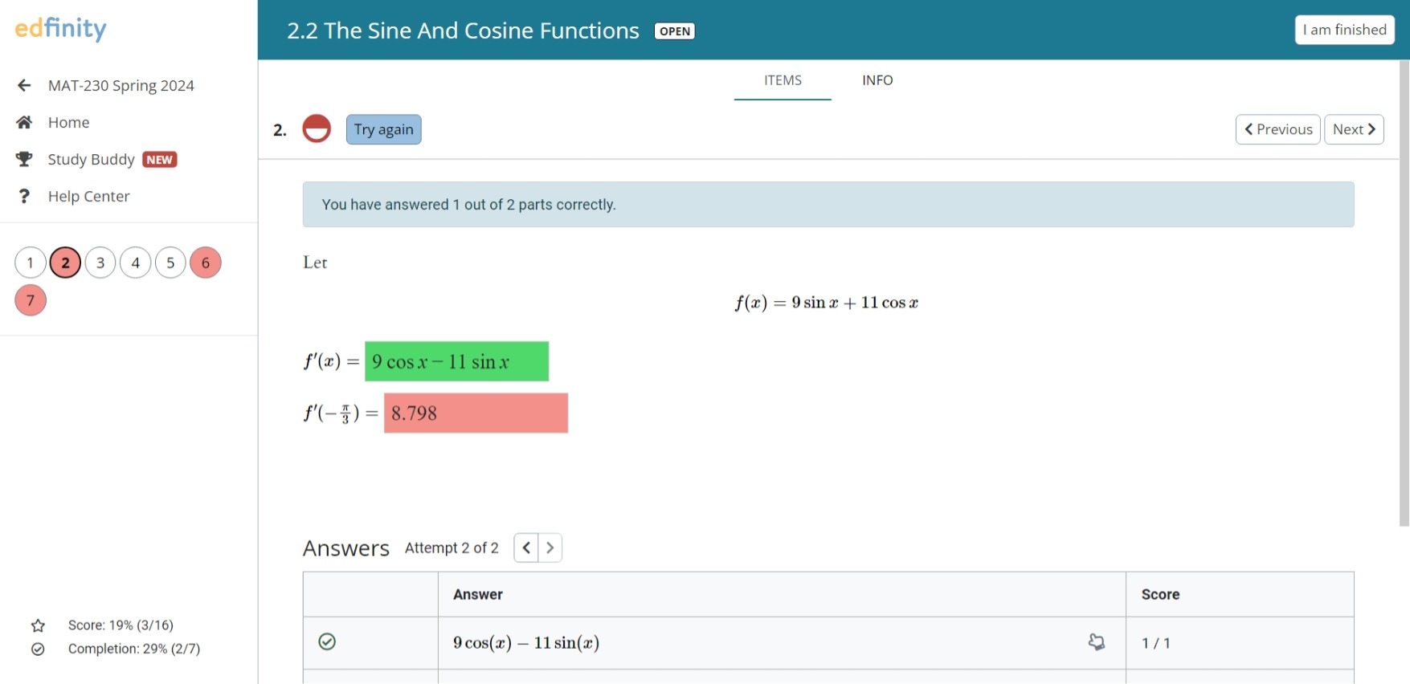The image size is (1410, 684).
Task: Jump to problem 4
Action: [136, 263]
